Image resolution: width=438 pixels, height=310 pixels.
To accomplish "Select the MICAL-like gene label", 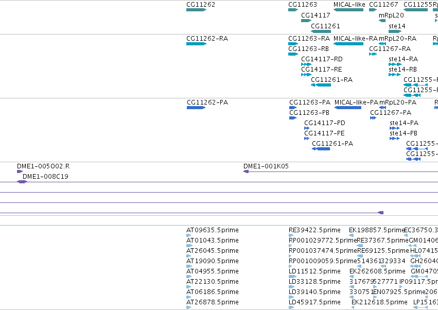I will [349, 5].
